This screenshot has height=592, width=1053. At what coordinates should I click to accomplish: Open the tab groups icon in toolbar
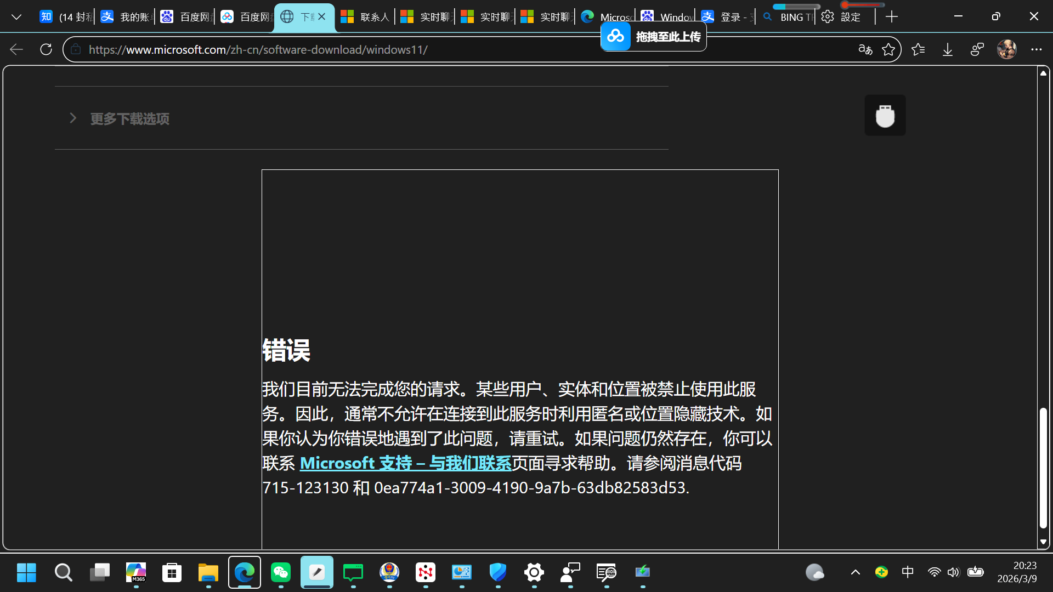977,49
